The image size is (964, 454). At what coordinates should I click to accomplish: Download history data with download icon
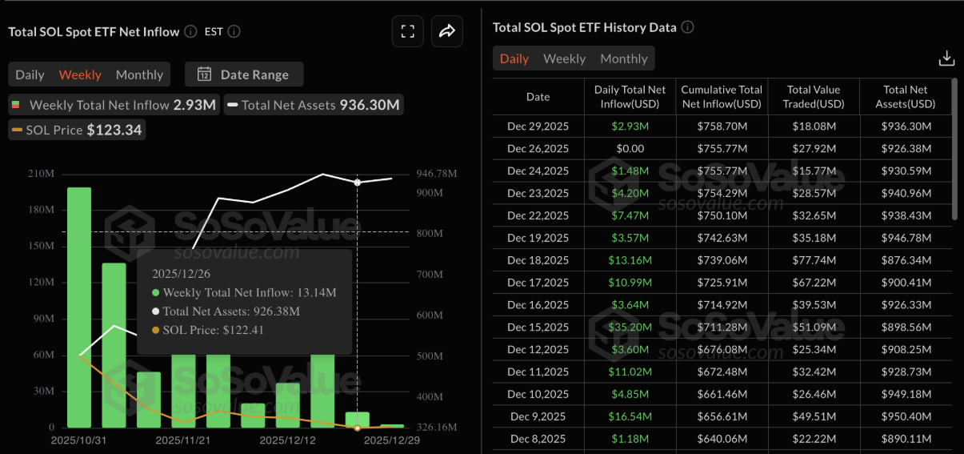coord(946,58)
